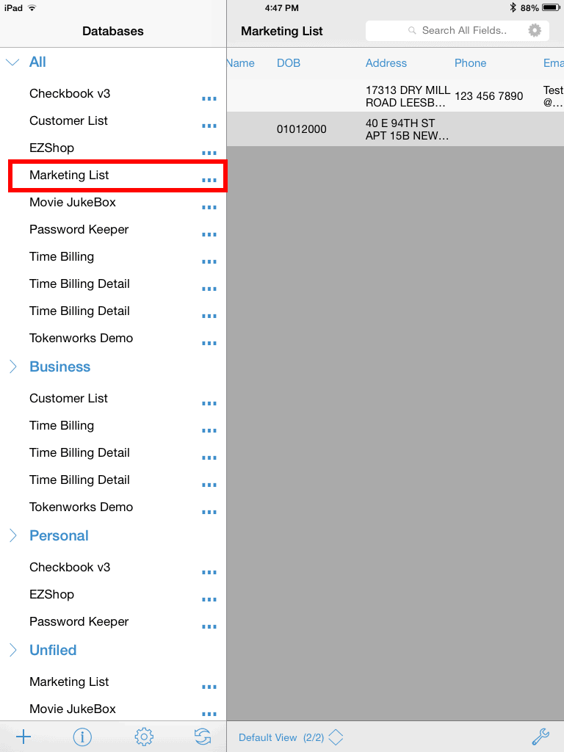The width and height of the screenshot is (564, 752).
Task: Open Customer List database under Business
Action: click(68, 398)
